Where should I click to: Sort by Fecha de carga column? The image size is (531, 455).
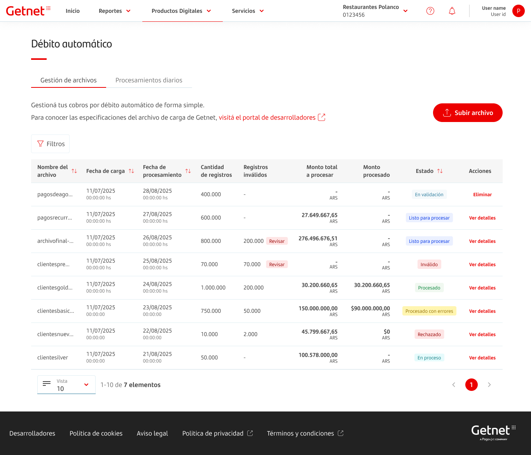pyautogui.click(x=131, y=171)
